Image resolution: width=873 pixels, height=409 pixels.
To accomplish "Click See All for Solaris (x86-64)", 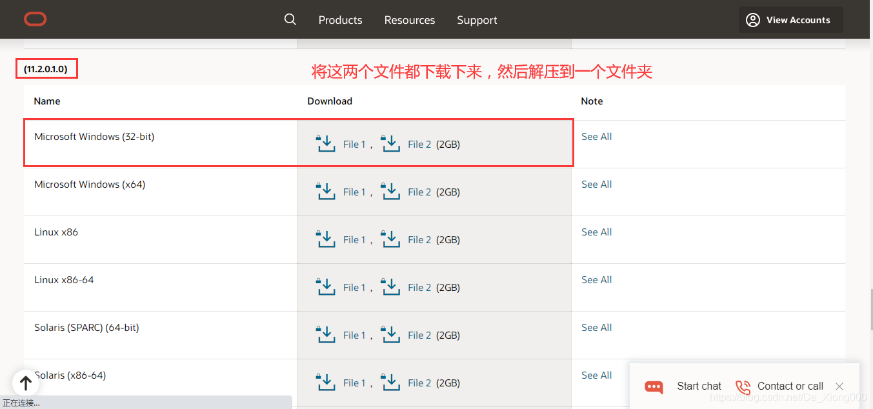I will [596, 375].
